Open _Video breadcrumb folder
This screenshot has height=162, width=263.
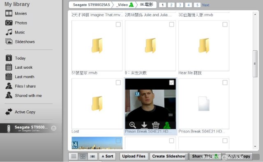pyautogui.click(x=124, y=5)
